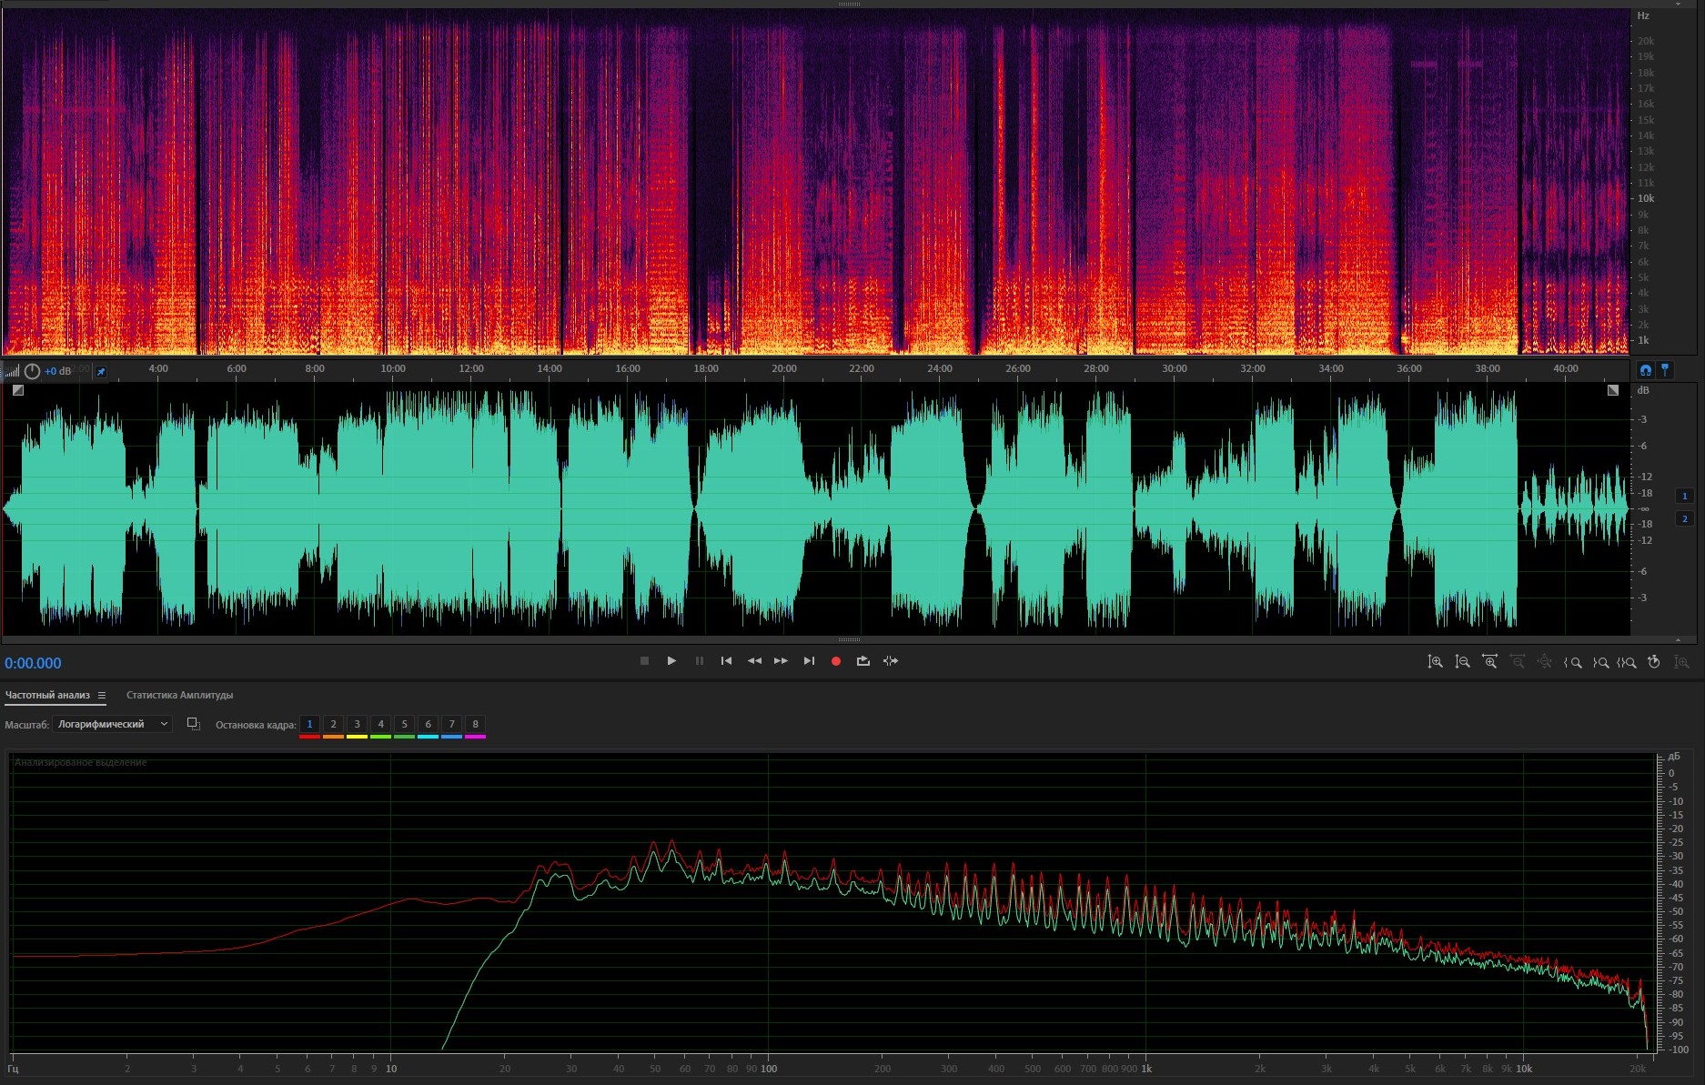Toggle pin on the gain HUD
This screenshot has height=1085, width=1705.
[x=101, y=371]
